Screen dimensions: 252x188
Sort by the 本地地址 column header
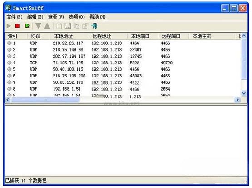pyautogui.click(x=69, y=36)
